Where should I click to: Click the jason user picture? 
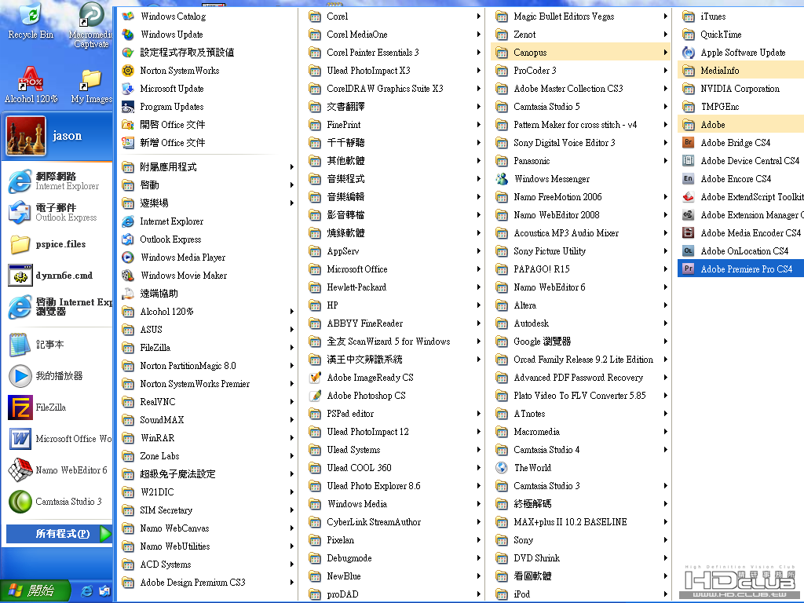[26, 135]
